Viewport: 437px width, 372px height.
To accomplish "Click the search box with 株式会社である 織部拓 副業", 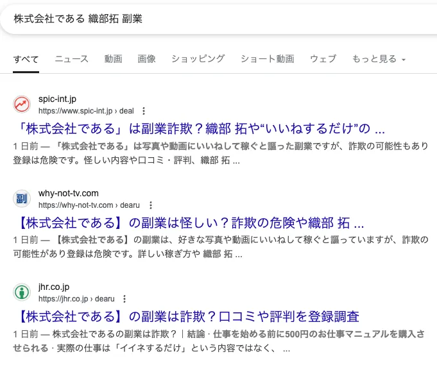I will coord(218,19).
